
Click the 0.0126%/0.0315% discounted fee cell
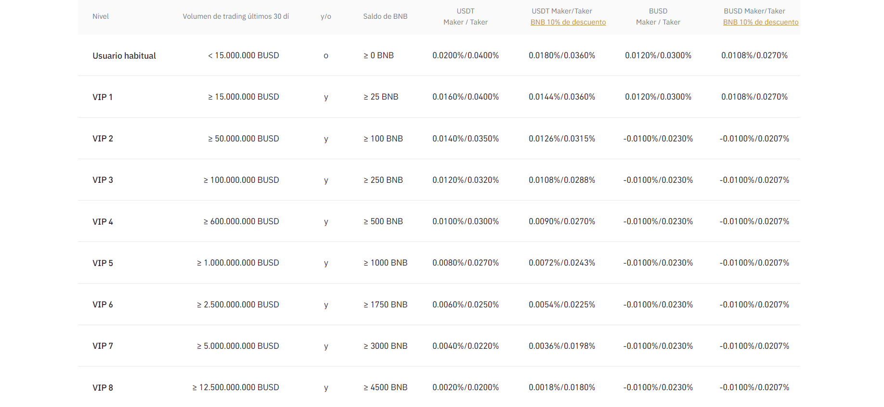(562, 139)
